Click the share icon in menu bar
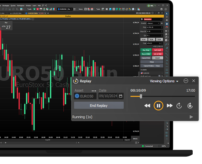The height and width of the screenshot is (164, 202). [46, 5]
